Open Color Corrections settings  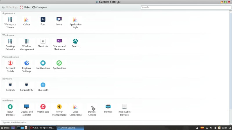(x=75, y=110)
